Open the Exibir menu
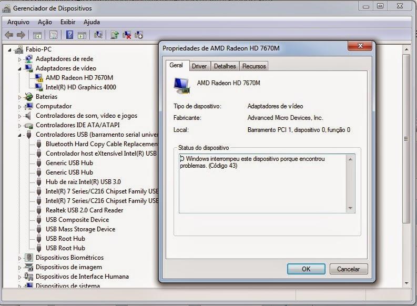Screen dimensions: 417x306 [x=68, y=22]
